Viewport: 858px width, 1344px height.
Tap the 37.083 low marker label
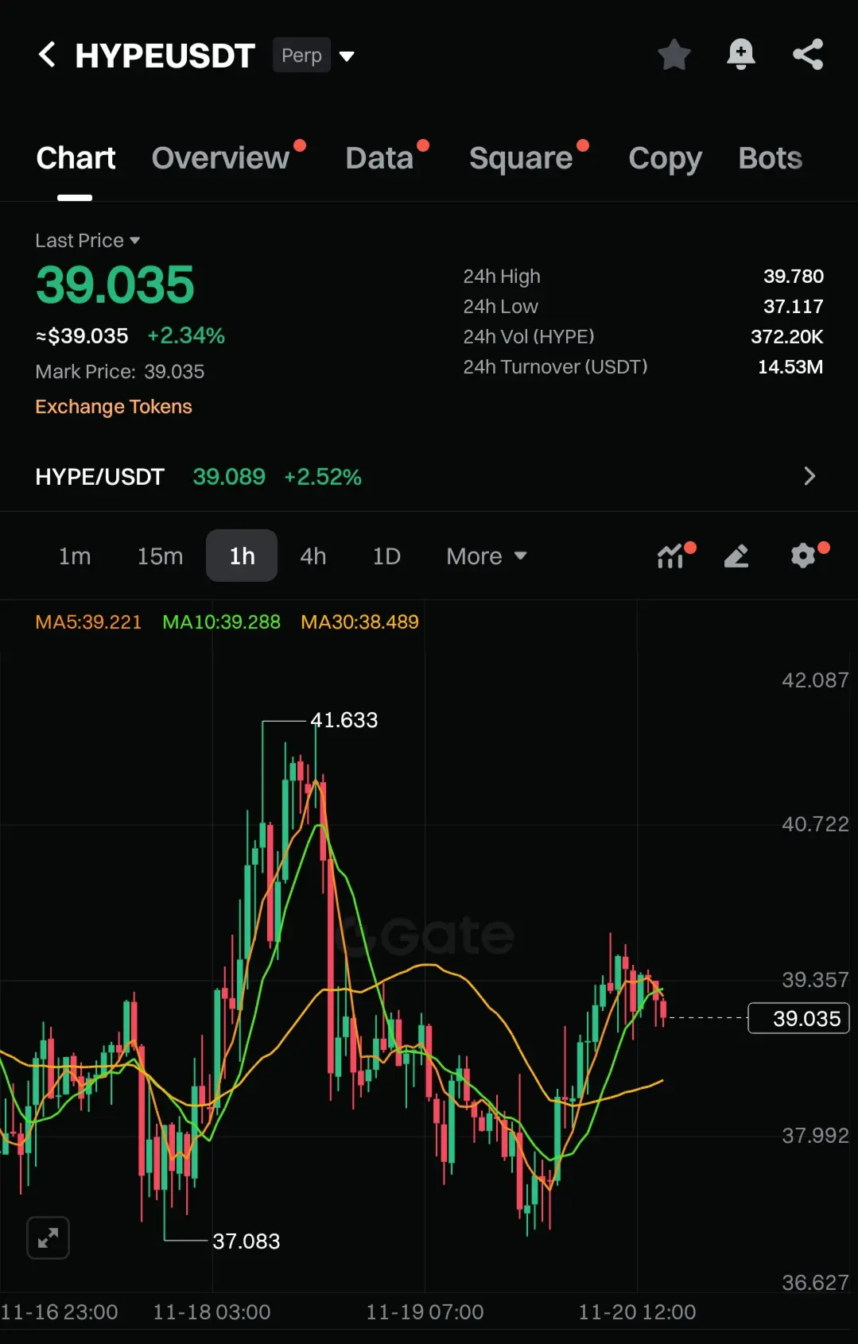click(x=247, y=1241)
